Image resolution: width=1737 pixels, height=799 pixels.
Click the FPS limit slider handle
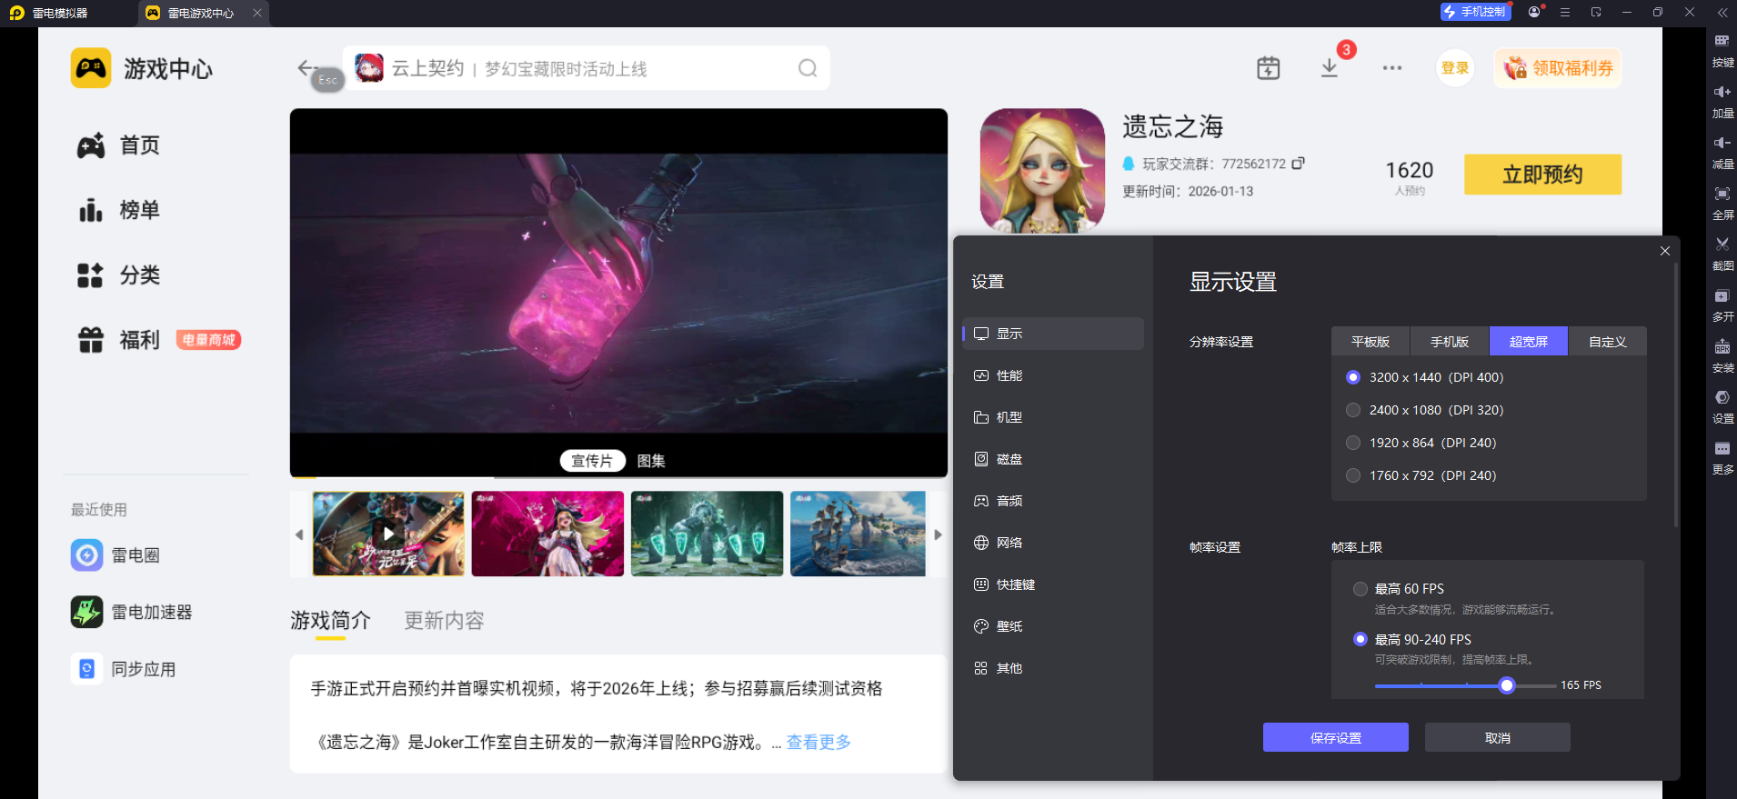[x=1507, y=685]
